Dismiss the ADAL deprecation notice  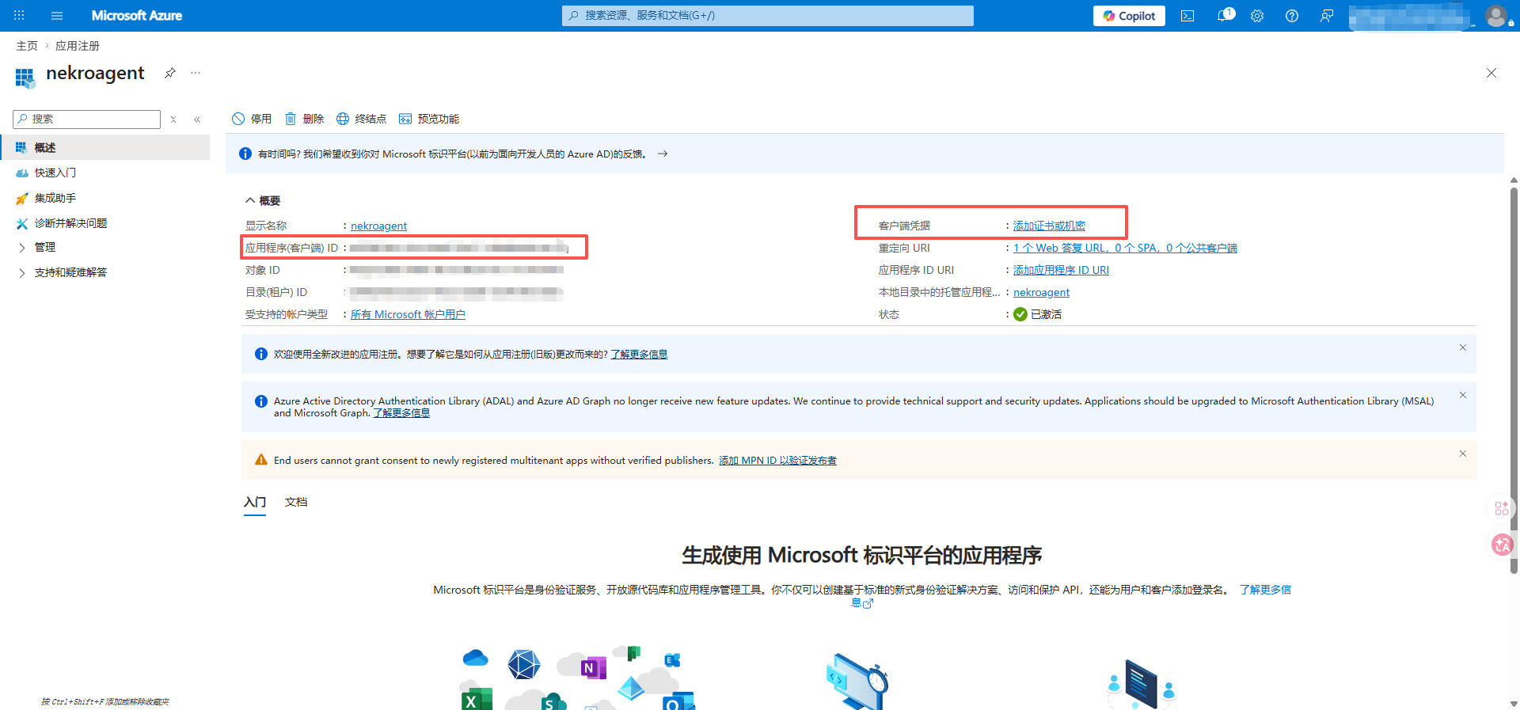(x=1463, y=395)
